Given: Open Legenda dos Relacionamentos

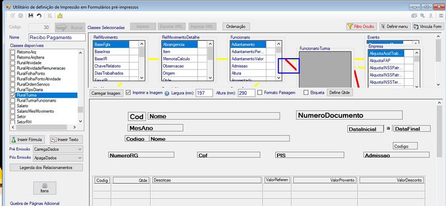Looking at the screenshot, I should [x=46, y=167].
